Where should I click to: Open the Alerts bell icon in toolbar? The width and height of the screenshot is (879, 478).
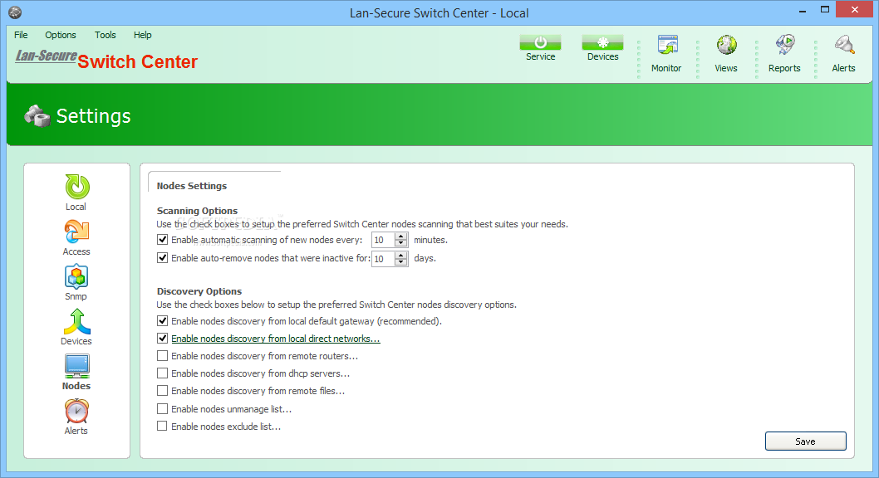pos(843,46)
